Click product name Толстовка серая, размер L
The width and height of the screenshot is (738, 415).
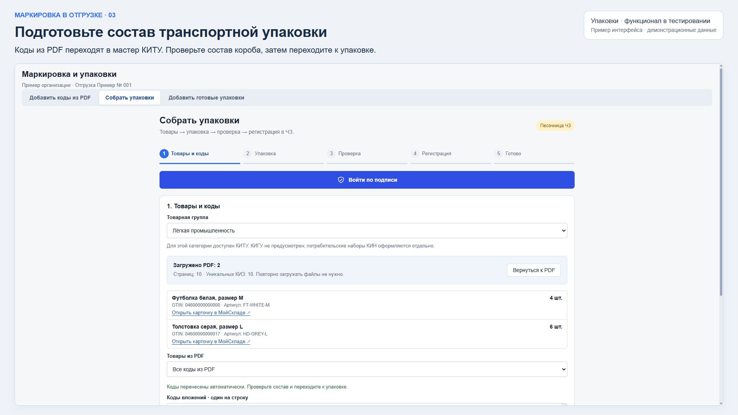(207, 327)
